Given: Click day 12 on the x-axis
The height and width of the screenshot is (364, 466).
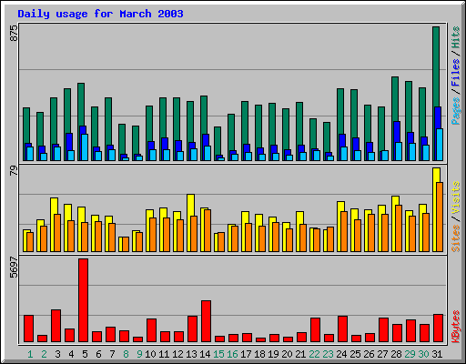Looking at the screenshot, I should (177, 354).
